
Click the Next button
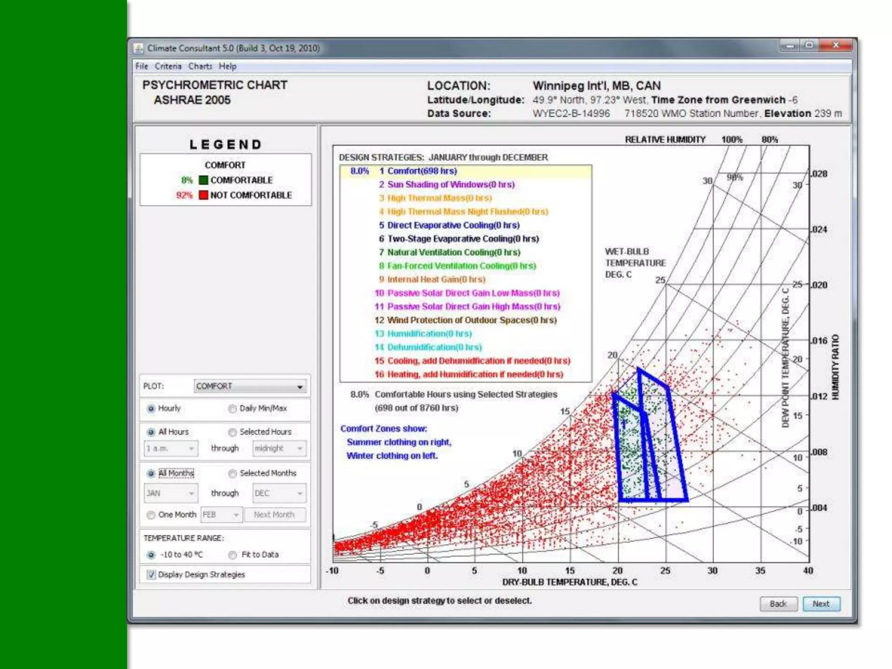(x=821, y=604)
